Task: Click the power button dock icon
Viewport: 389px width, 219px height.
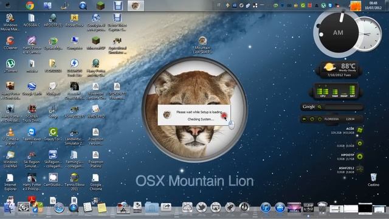Action: click(244, 207)
